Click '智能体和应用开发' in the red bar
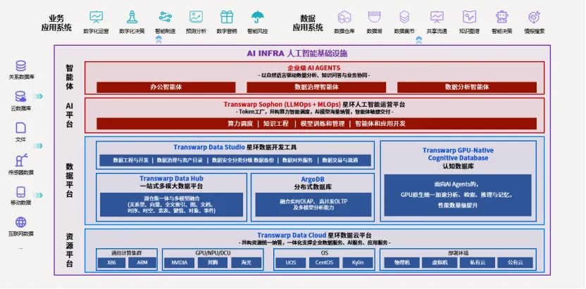The height and width of the screenshot is (289, 586). pos(380,124)
